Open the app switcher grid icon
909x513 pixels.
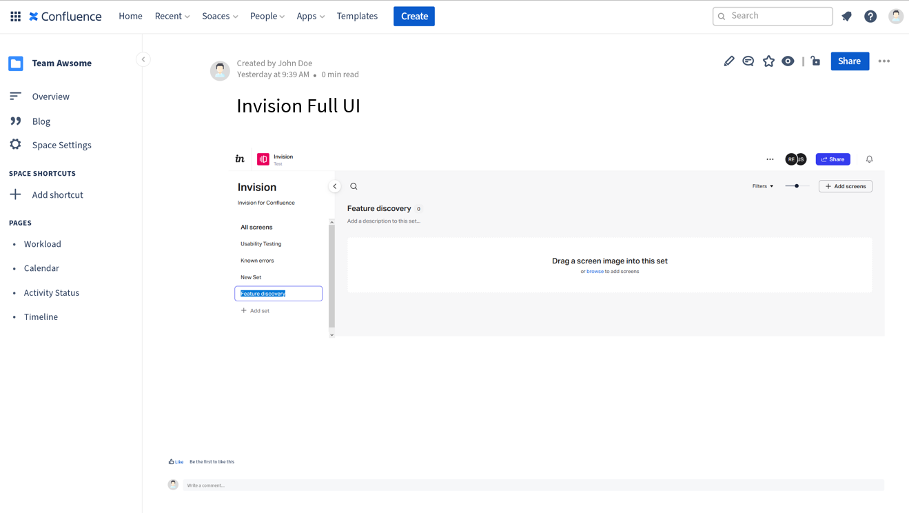point(15,16)
